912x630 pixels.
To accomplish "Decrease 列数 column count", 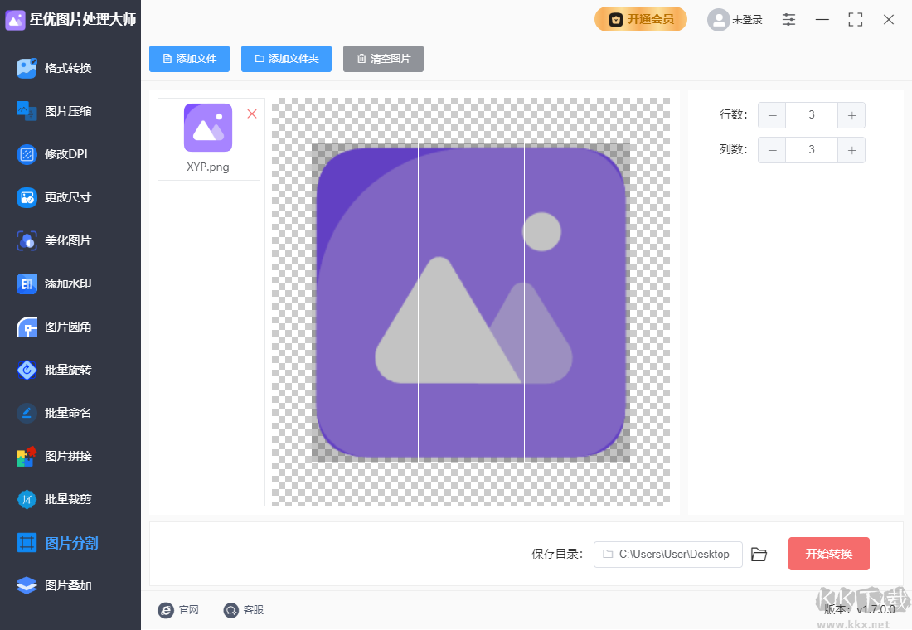I will point(773,150).
